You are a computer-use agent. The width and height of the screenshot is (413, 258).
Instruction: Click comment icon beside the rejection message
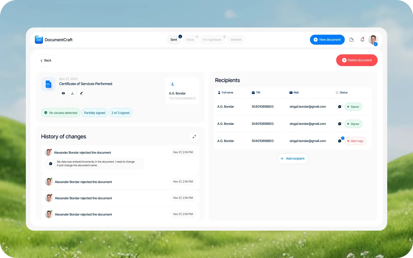click(51, 164)
